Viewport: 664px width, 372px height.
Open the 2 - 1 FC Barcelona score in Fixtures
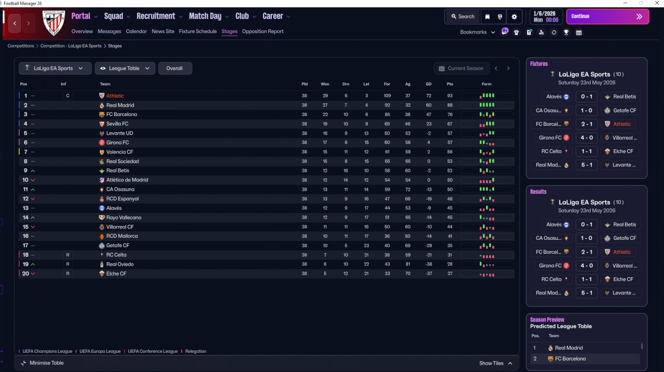pyautogui.click(x=587, y=124)
